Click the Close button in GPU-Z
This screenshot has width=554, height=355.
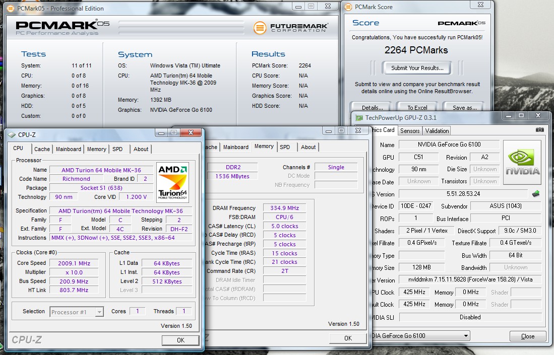click(x=527, y=336)
